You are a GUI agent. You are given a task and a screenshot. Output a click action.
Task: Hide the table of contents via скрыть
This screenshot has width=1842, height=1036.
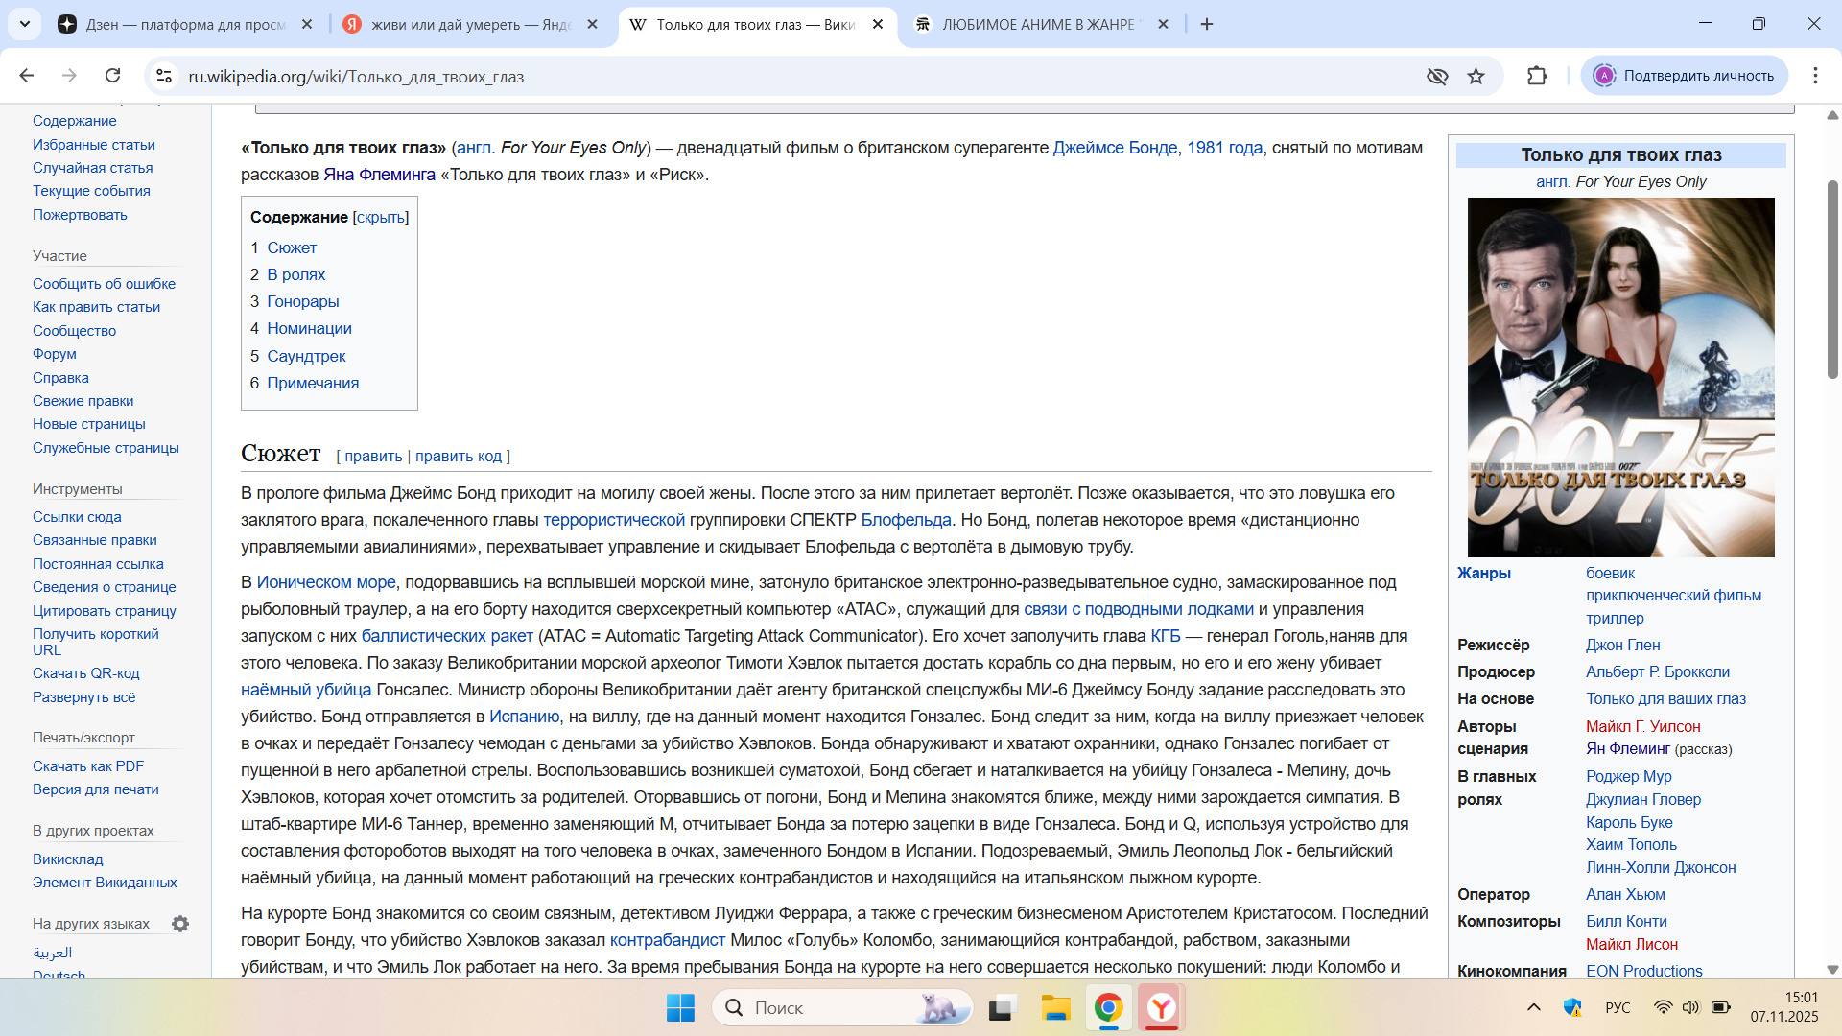click(380, 218)
